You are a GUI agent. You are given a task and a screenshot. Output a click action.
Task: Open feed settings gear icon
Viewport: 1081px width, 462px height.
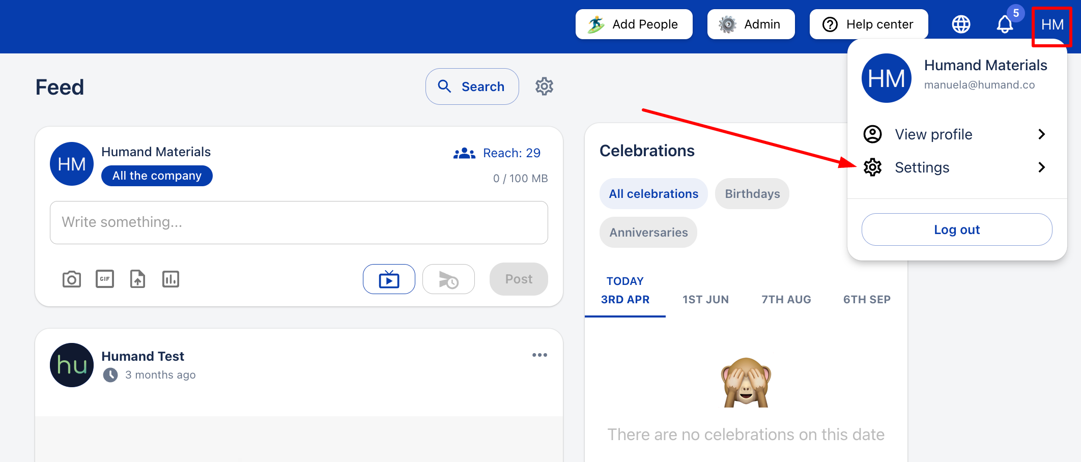(x=544, y=86)
